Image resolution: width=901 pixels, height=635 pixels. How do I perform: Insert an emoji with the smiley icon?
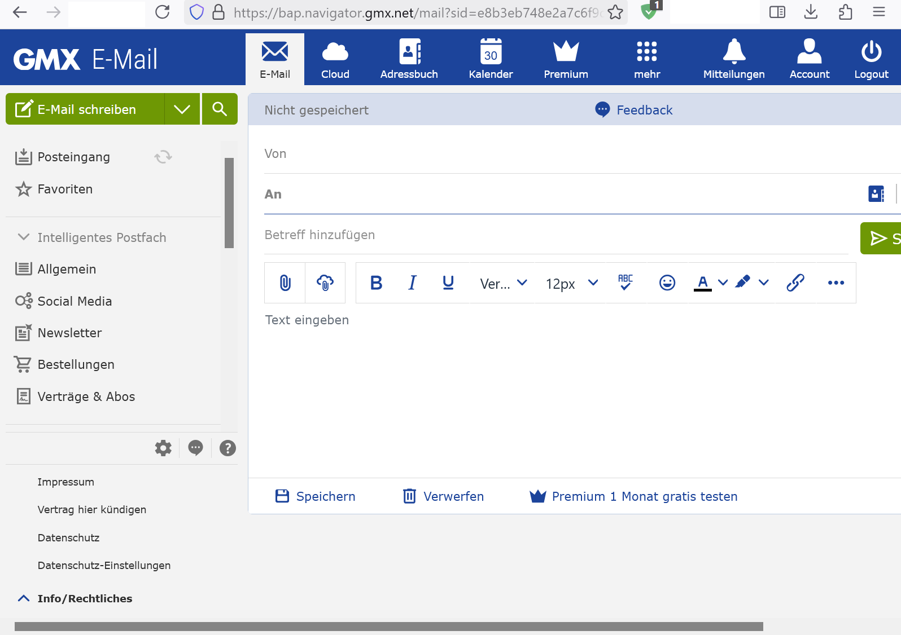pyautogui.click(x=667, y=283)
